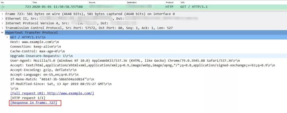Click the request arrow icon beside packet 723
The width and height of the screenshot is (287, 113).
[2, 7]
